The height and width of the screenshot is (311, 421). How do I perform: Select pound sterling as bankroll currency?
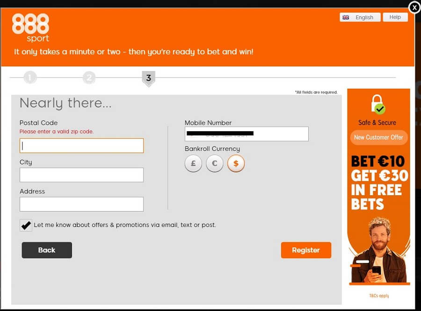tap(193, 163)
